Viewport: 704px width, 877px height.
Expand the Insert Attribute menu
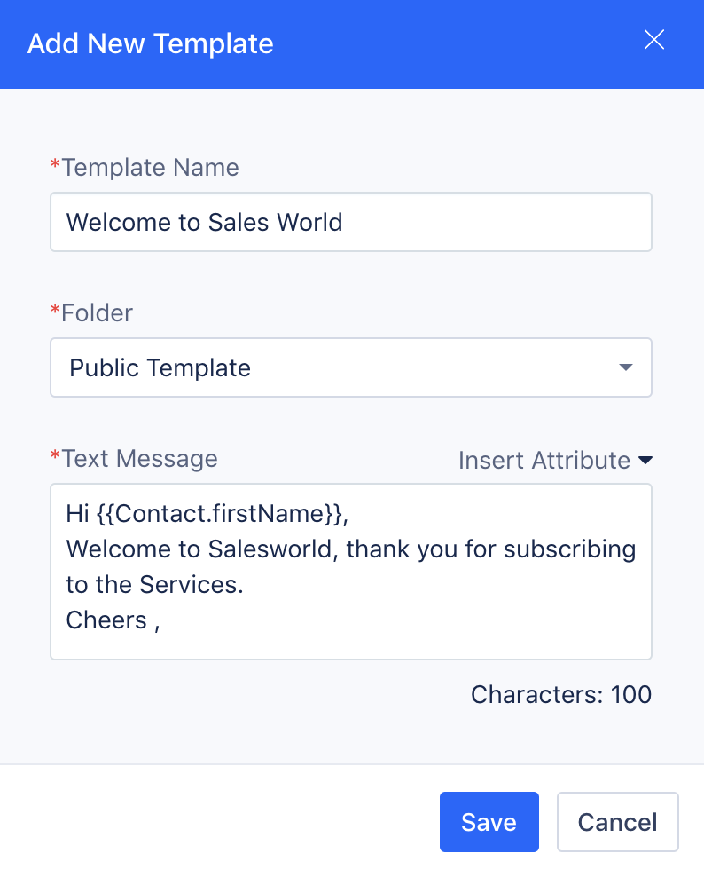click(x=555, y=461)
